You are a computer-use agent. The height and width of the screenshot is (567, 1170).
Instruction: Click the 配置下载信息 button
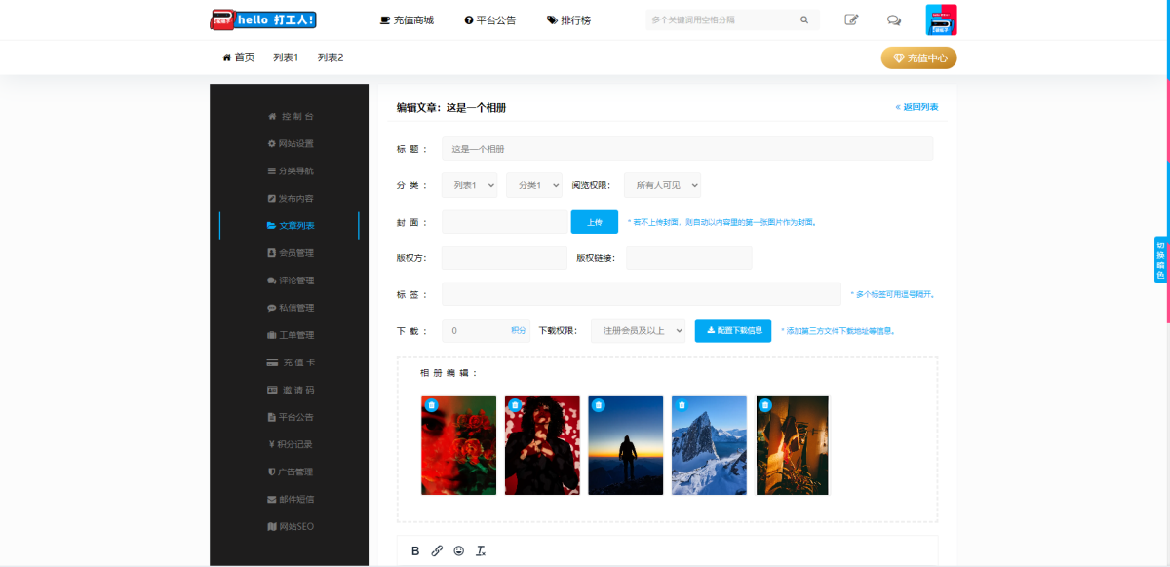(x=733, y=331)
